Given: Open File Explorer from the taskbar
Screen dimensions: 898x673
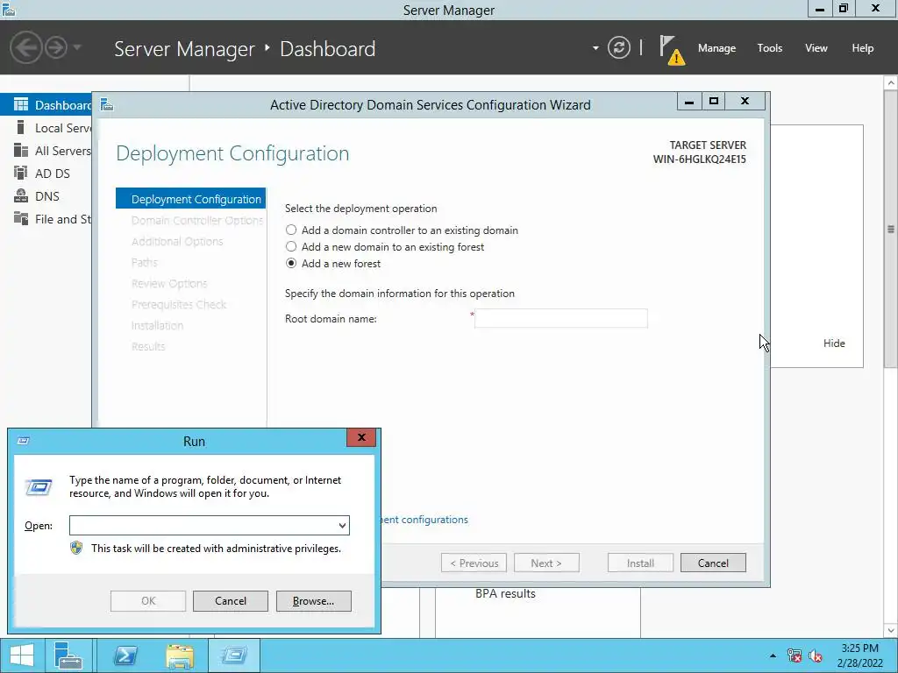Looking at the screenshot, I should [x=180, y=655].
